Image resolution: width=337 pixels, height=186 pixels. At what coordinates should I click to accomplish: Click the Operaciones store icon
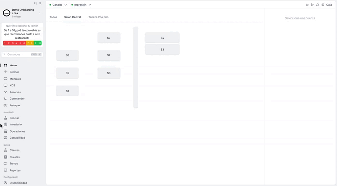pos(6,131)
